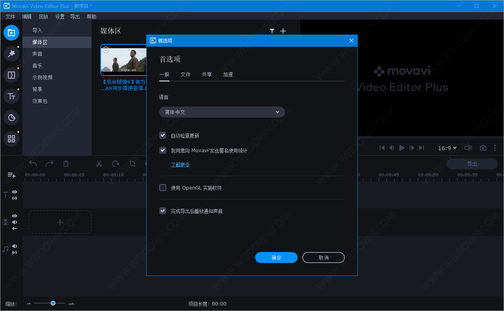Switch to 文件 tab in preferences
Viewport: 504px width, 311px height.
[186, 74]
